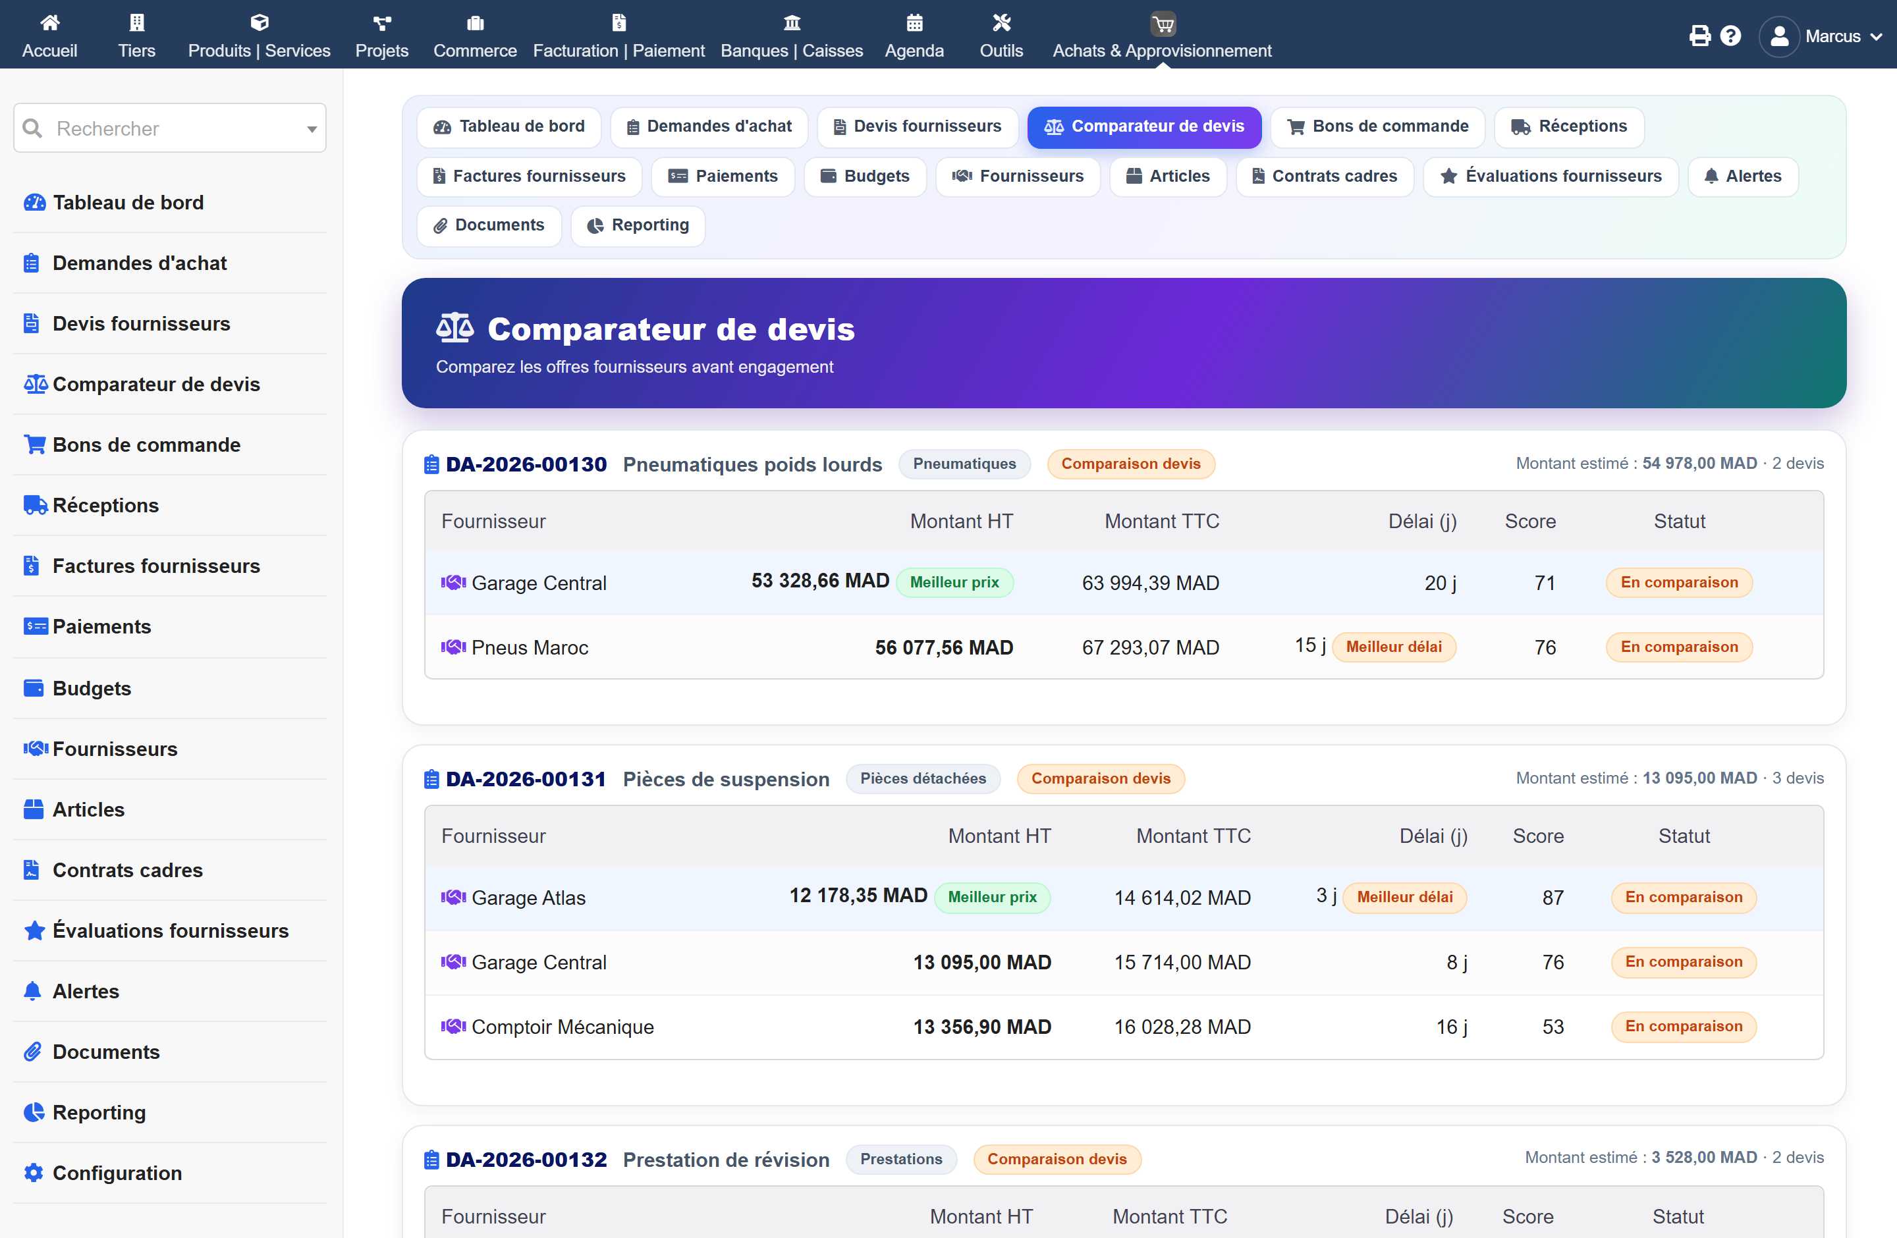Screen dimensions: 1897x1238
Task: Go to the Devis fournisseurs tab
Action: (x=918, y=126)
